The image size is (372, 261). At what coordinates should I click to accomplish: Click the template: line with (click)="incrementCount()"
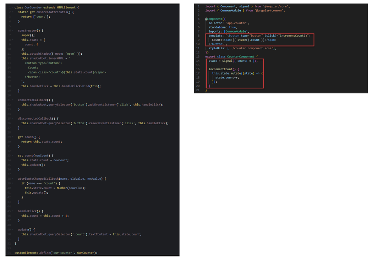[259, 36]
